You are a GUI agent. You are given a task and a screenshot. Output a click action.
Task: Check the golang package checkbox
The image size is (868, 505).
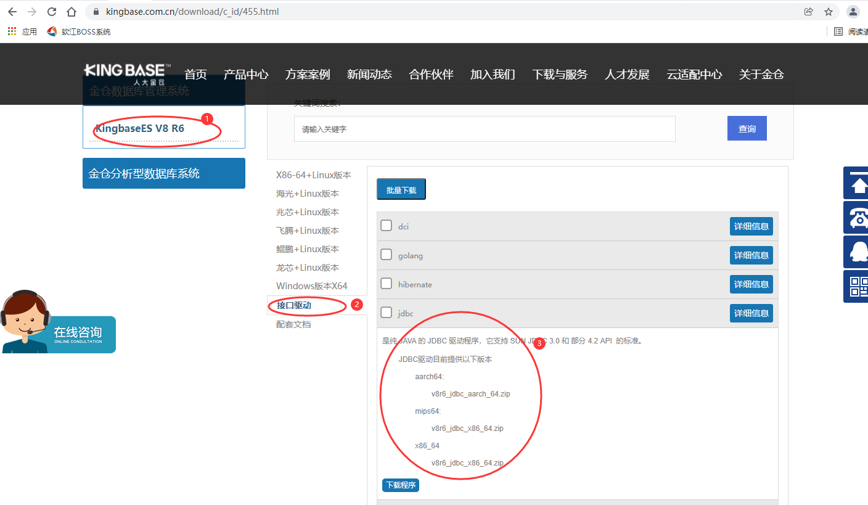pos(387,254)
